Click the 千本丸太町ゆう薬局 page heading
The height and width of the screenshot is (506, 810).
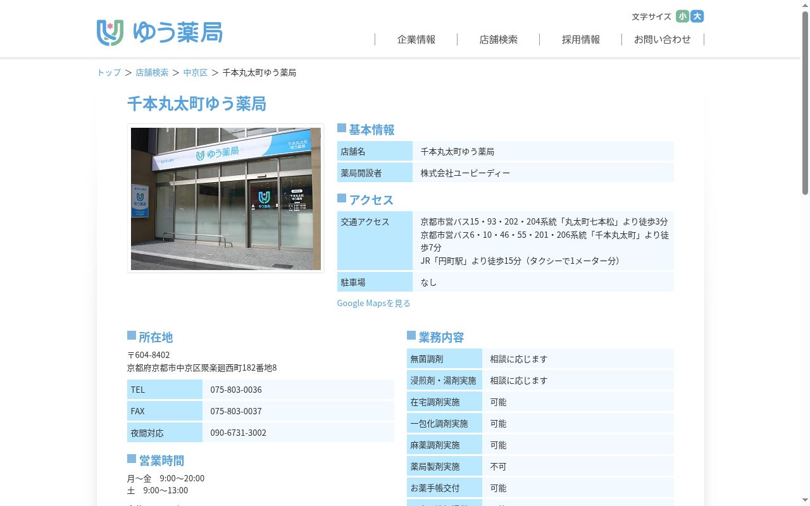click(x=197, y=104)
